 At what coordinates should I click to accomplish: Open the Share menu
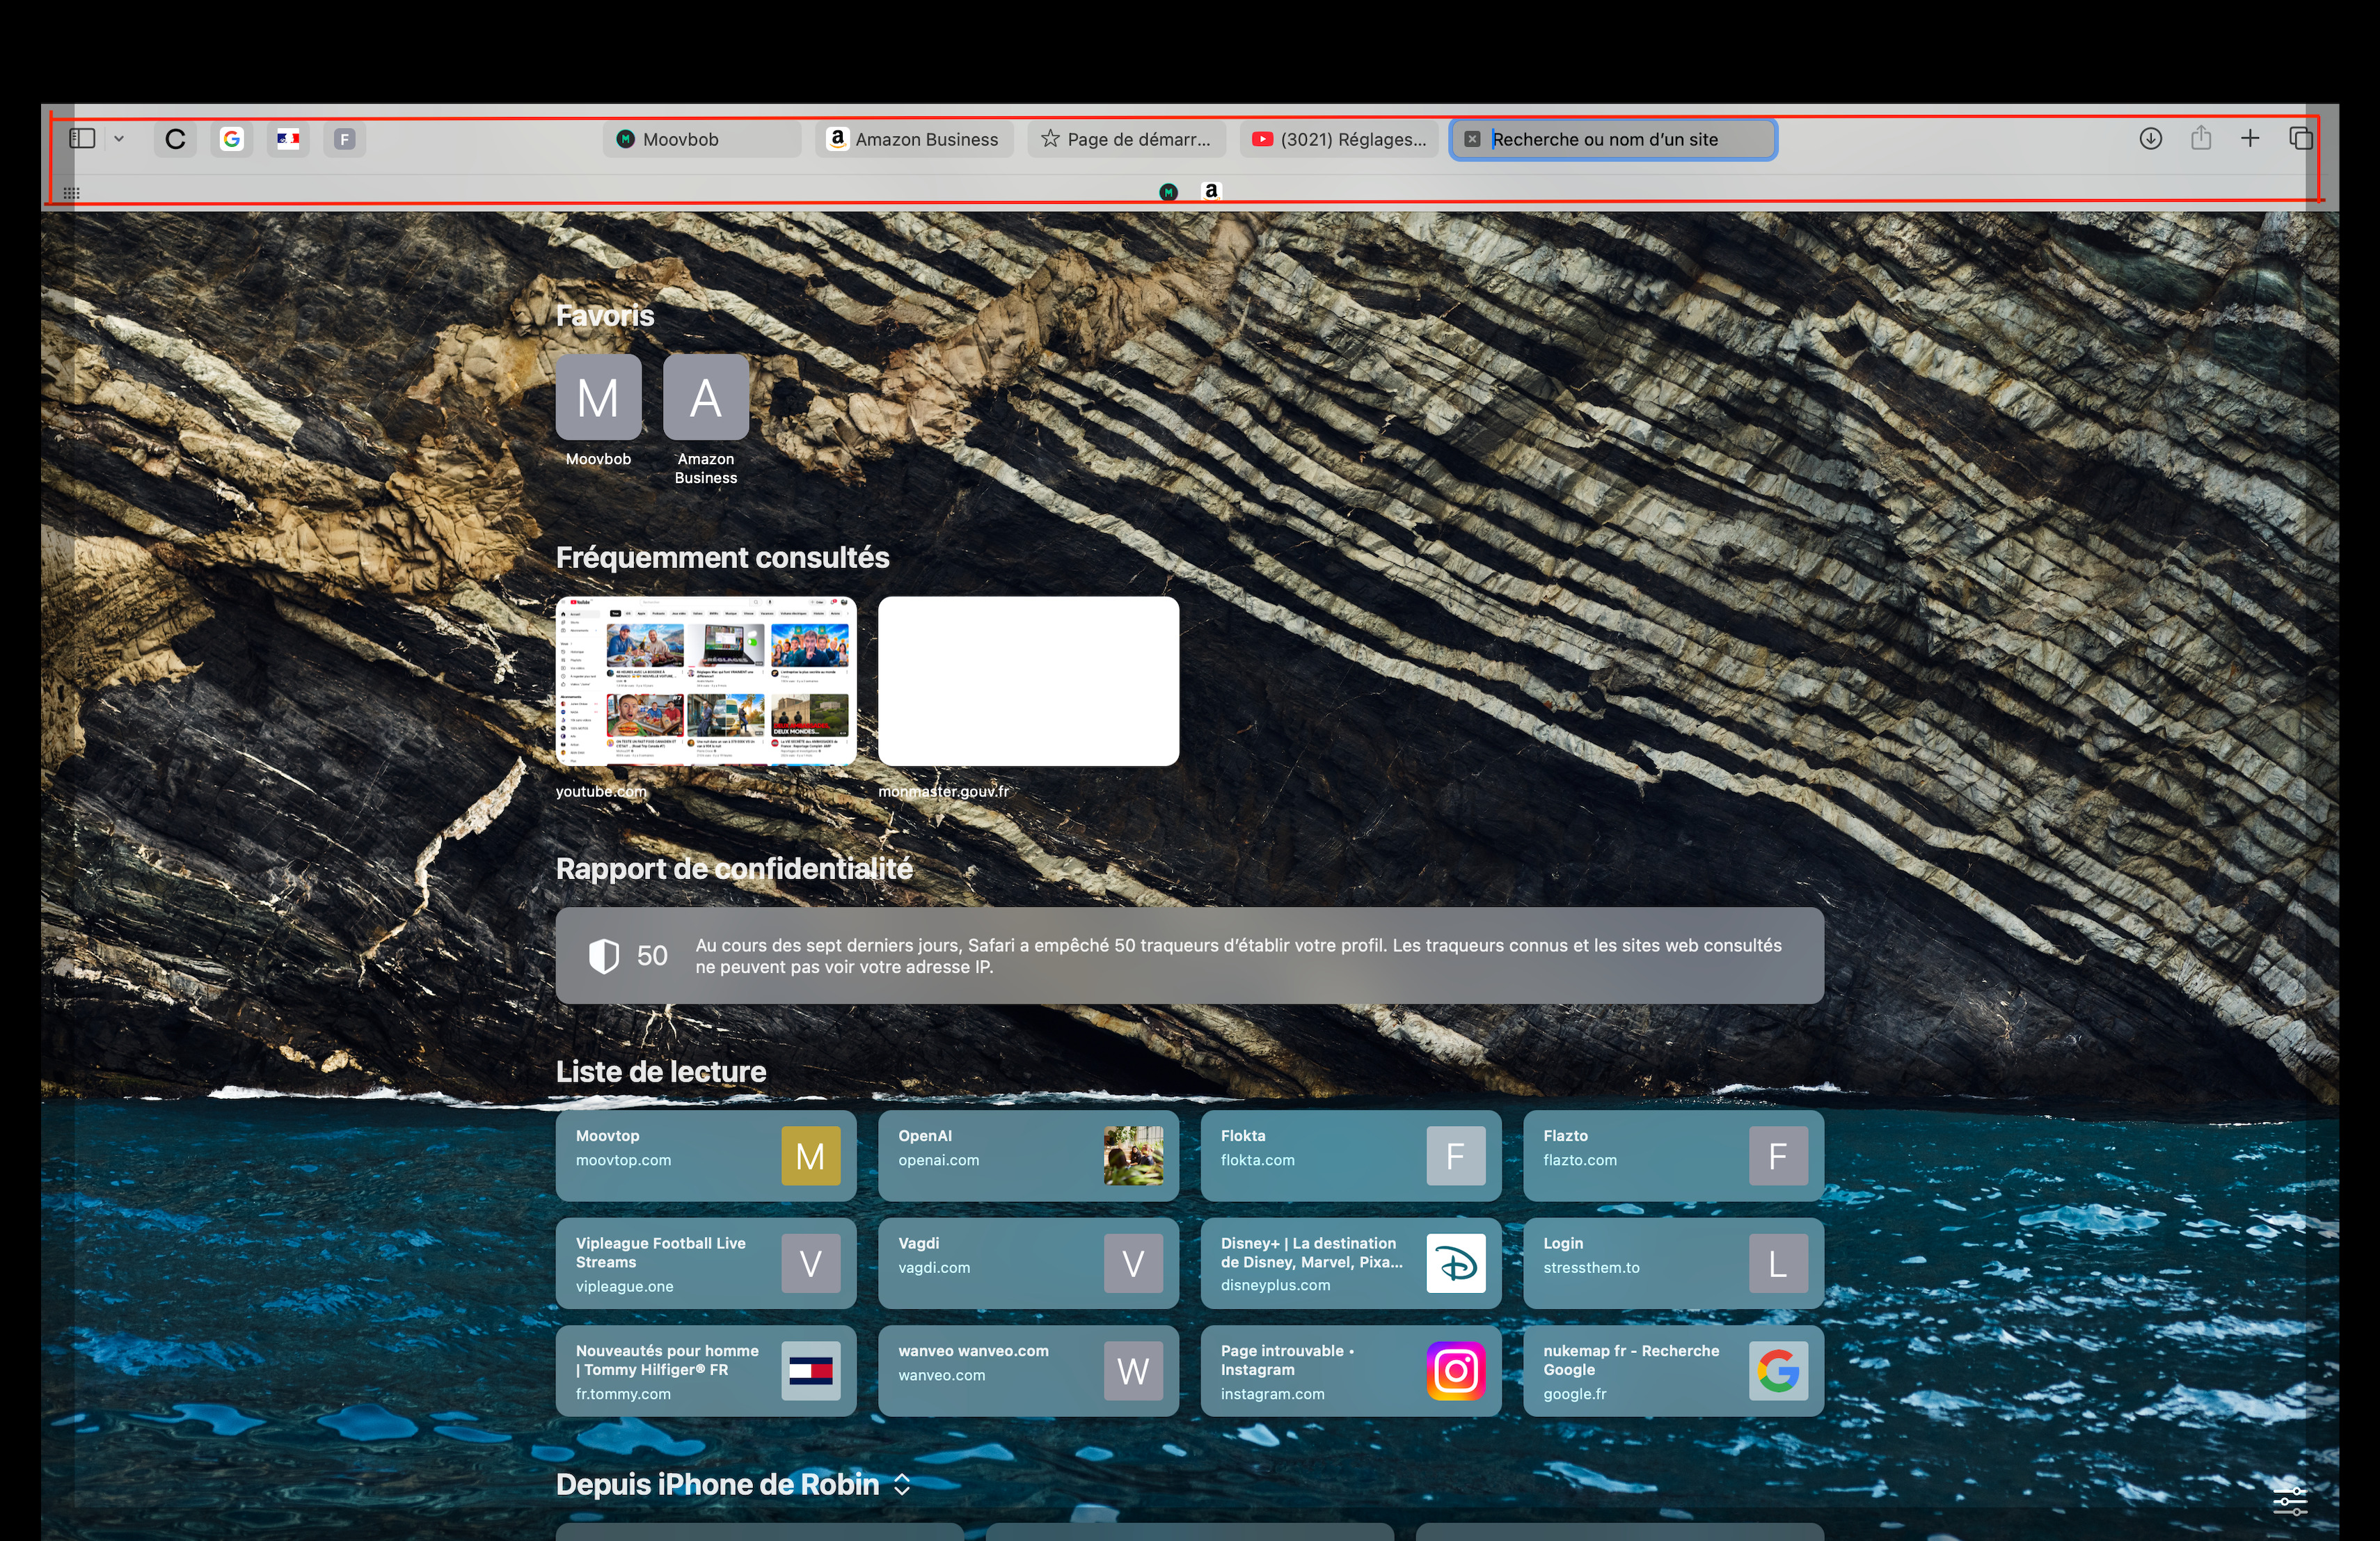[2200, 139]
